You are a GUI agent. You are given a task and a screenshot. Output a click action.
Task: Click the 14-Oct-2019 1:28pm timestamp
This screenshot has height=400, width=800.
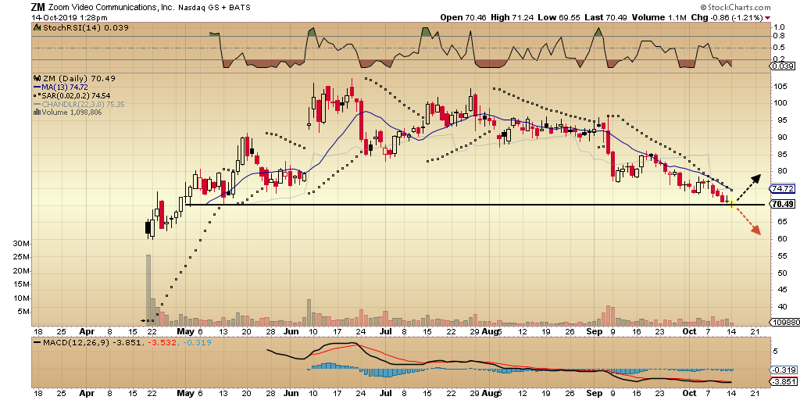pyautogui.click(x=70, y=17)
